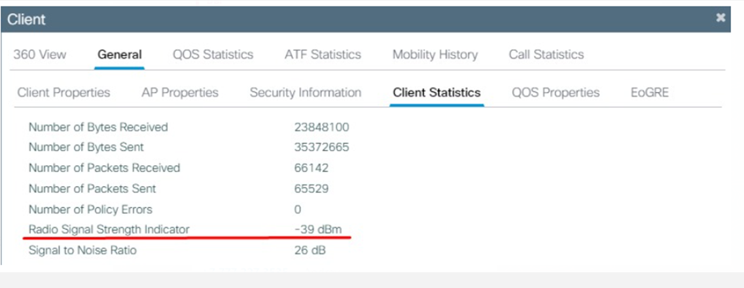Click the packets sent value 65529

click(x=311, y=189)
